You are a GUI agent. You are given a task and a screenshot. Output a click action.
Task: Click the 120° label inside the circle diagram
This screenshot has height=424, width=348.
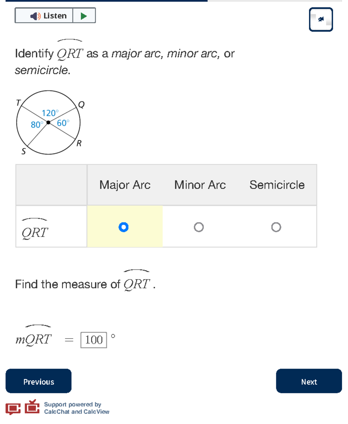50,113
